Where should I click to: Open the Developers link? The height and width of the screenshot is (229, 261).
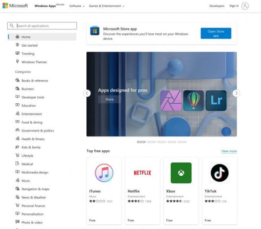(x=217, y=6)
